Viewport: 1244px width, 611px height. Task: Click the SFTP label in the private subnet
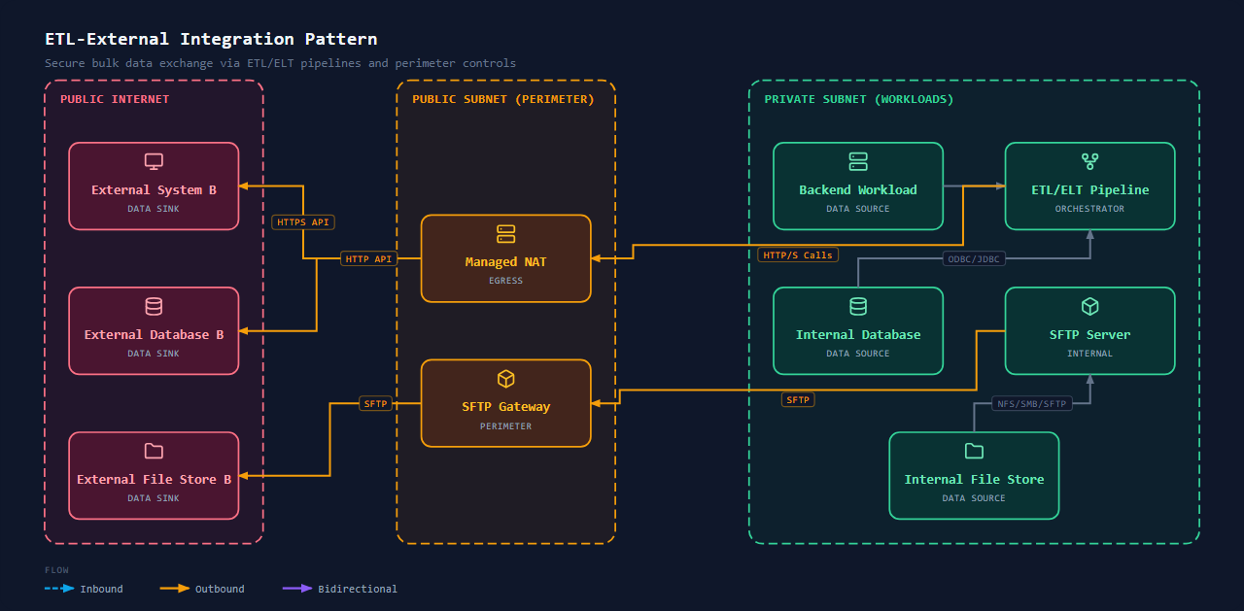(x=797, y=399)
